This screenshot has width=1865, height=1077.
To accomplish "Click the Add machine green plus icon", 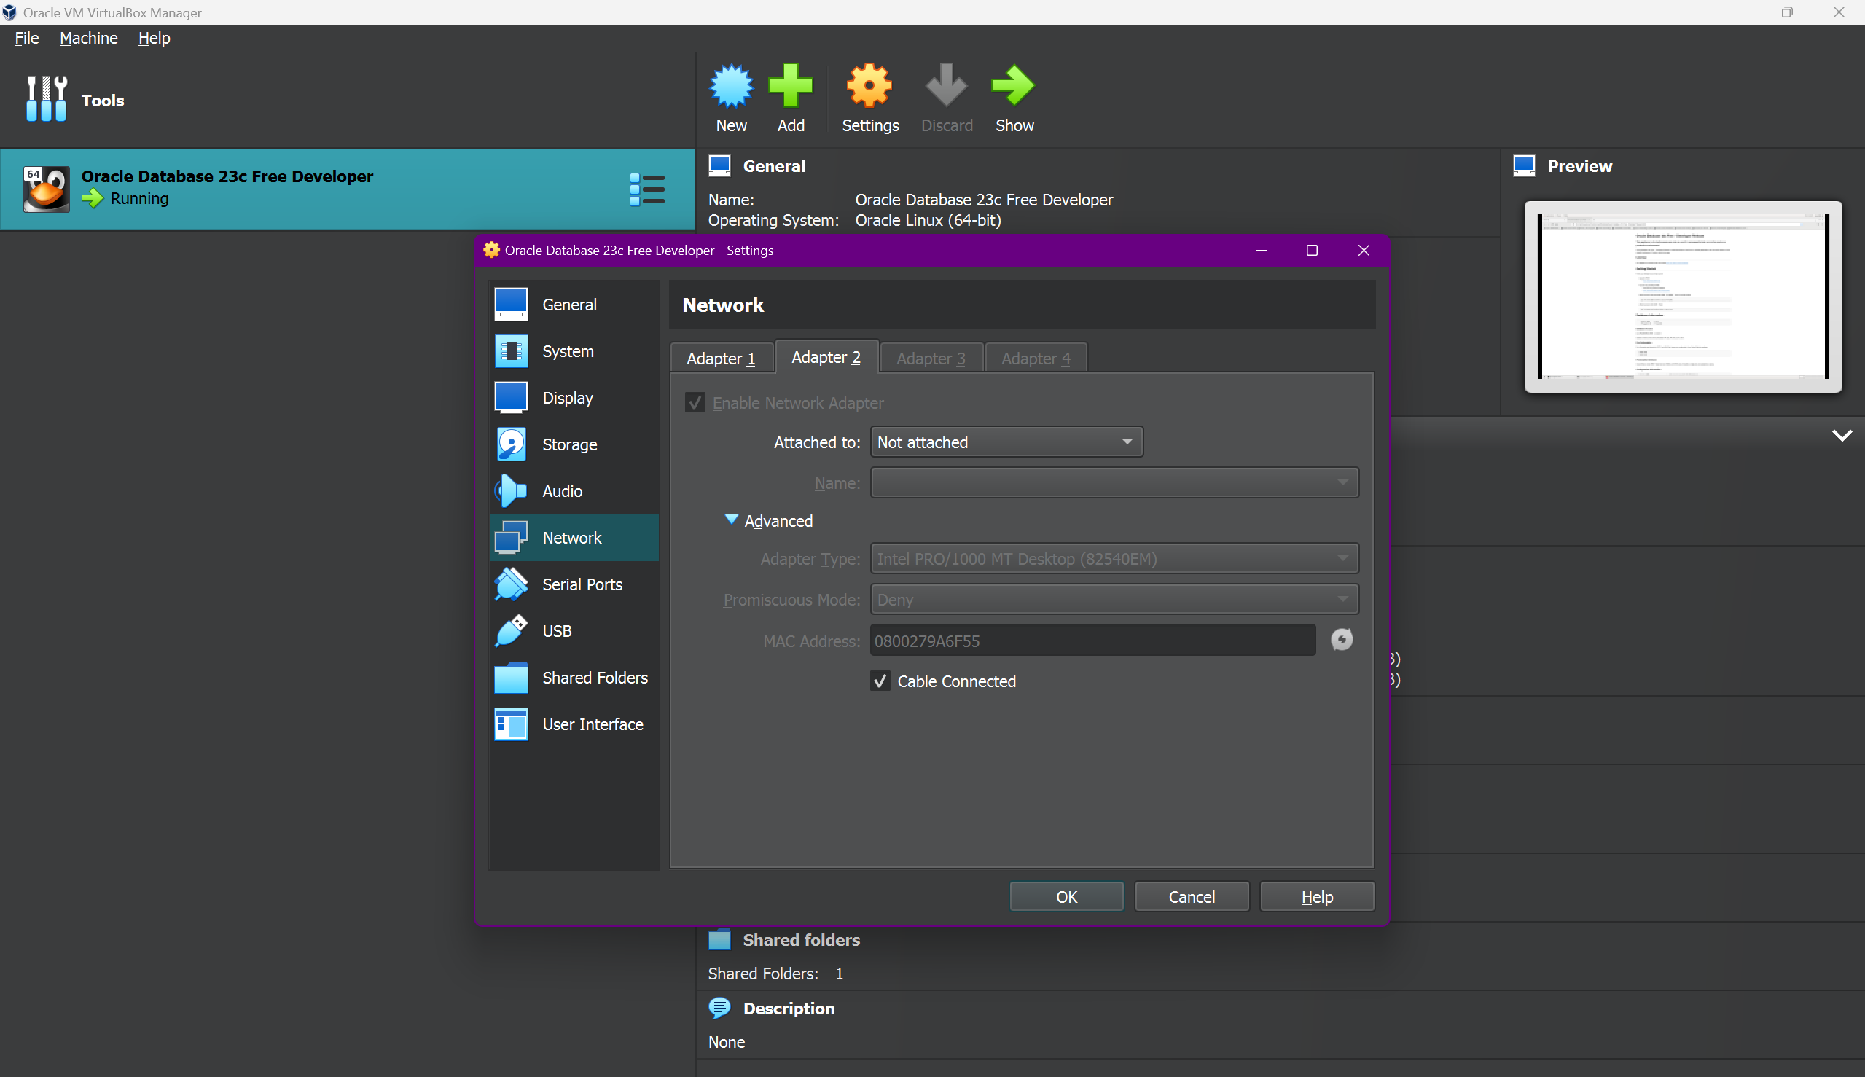I will (x=790, y=86).
